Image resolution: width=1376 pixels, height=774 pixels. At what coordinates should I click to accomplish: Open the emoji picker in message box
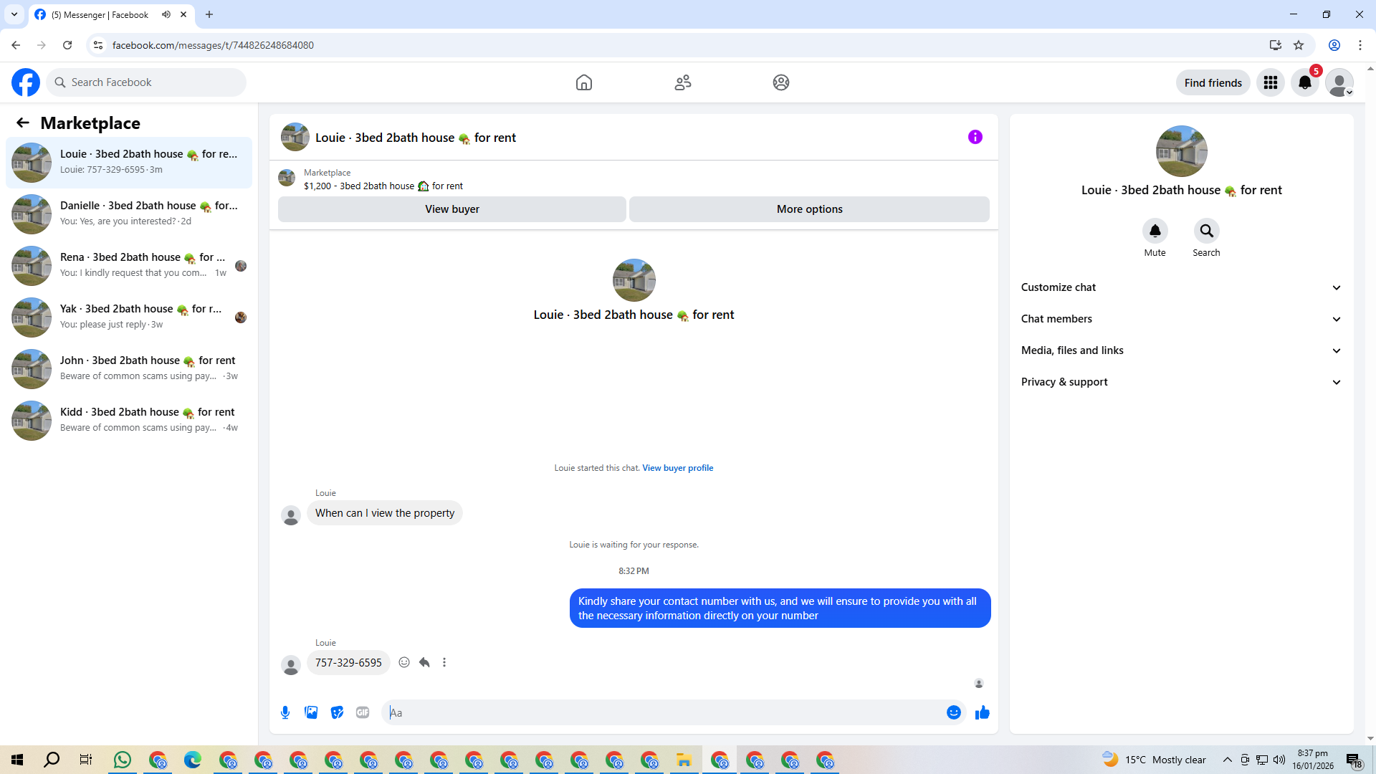tap(953, 712)
